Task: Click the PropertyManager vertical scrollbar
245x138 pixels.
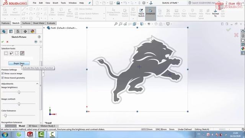Action: tap(41, 85)
